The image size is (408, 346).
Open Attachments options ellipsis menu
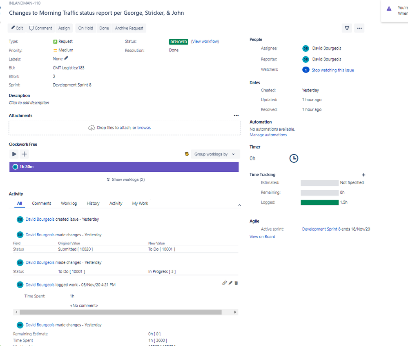pos(236,116)
